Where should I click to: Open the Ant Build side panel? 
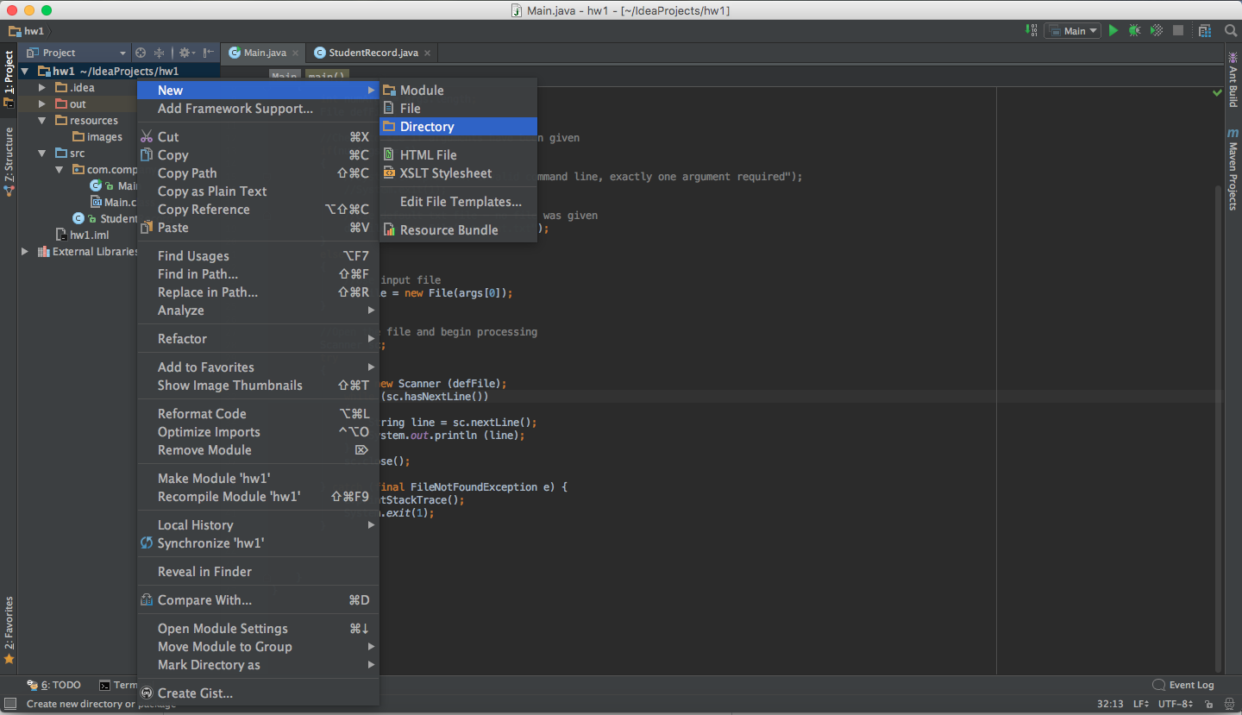(x=1233, y=79)
